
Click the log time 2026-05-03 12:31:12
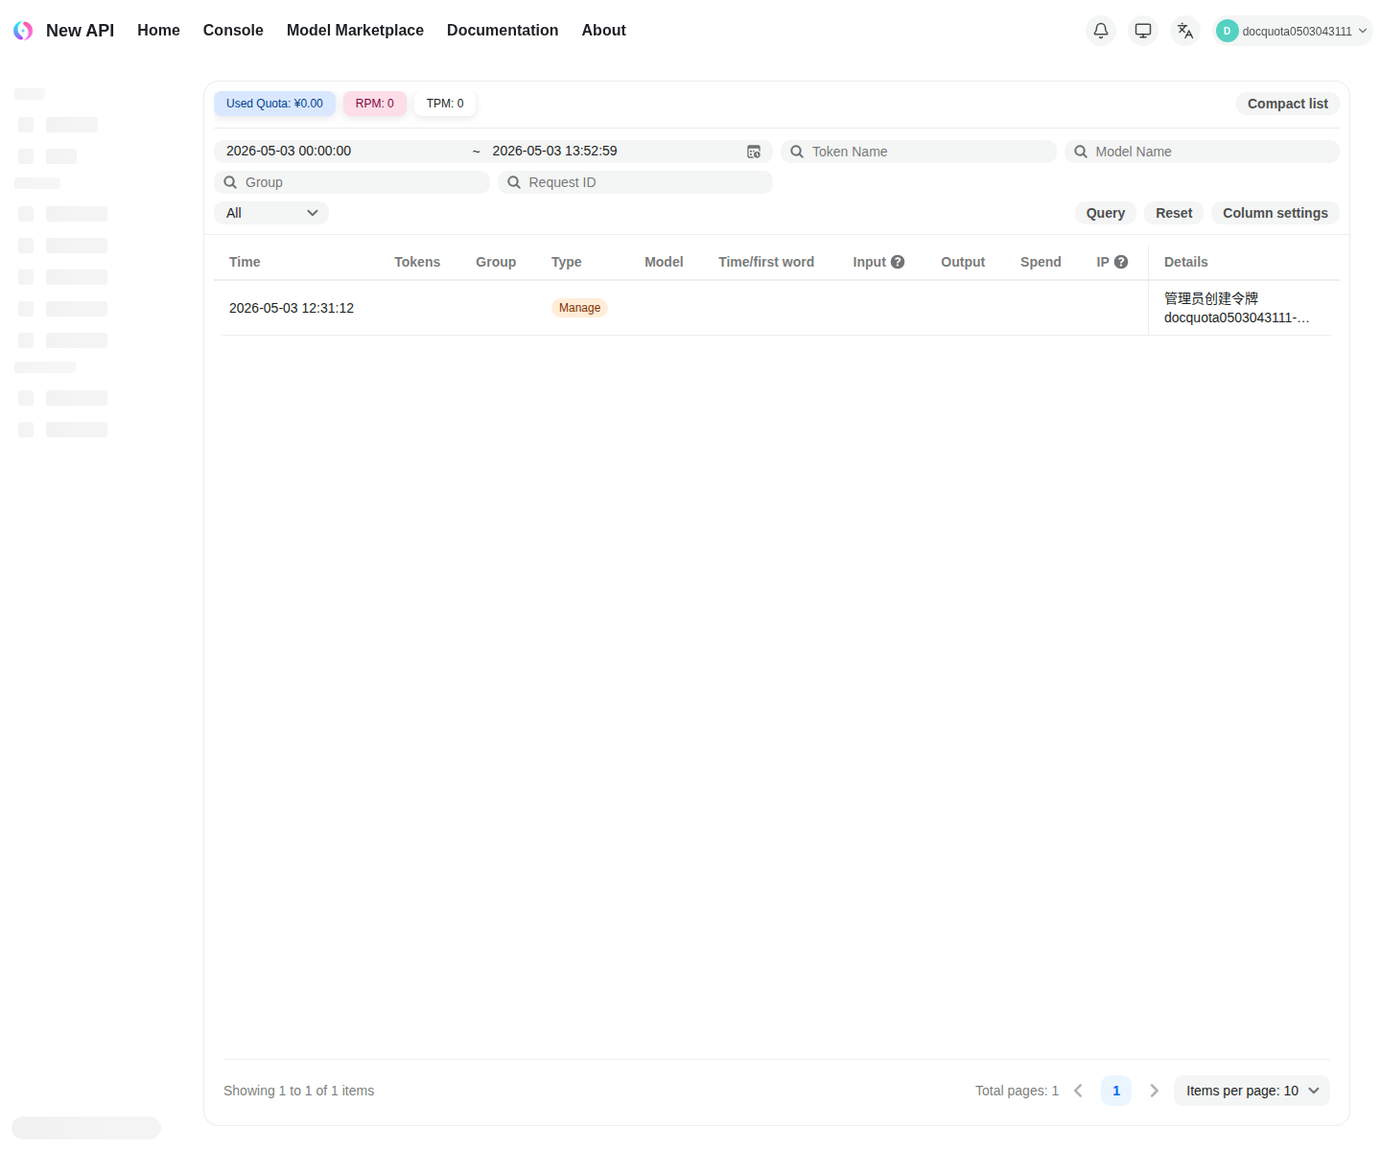pyautogui.click(x=292, y=308)
